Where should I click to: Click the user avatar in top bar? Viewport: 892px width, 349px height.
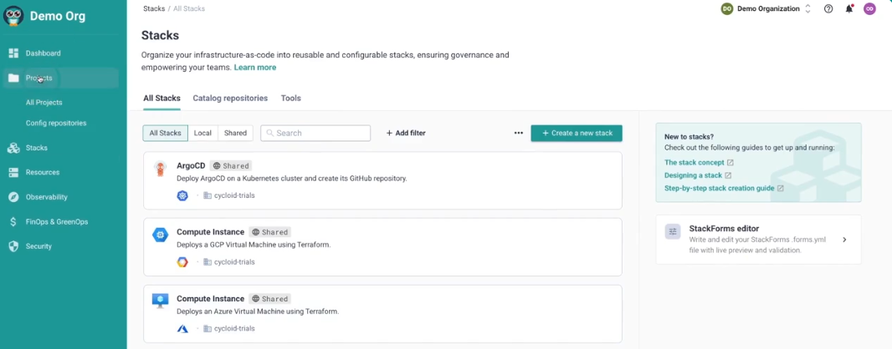point(869,9)
